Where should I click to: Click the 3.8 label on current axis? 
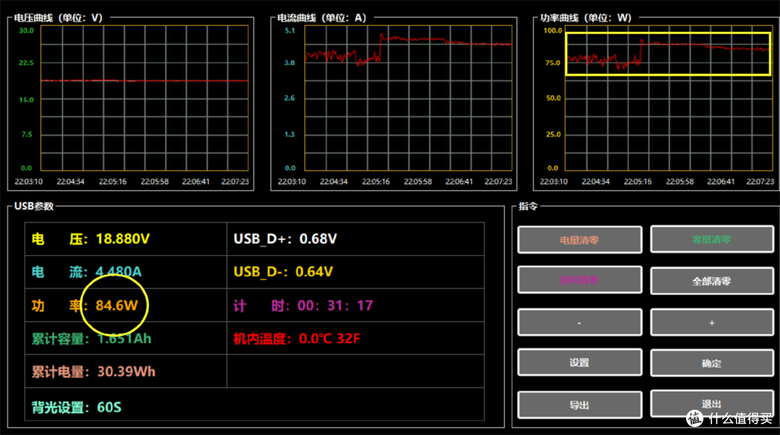pos(290,63)
